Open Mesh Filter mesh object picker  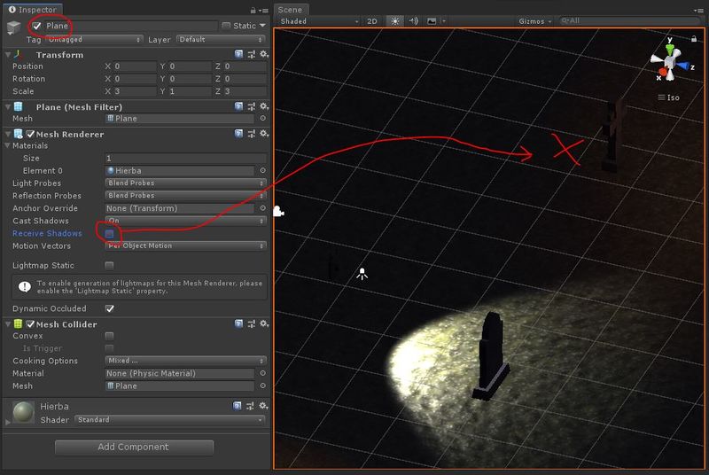pyautogui.click(x=262, y=119)
